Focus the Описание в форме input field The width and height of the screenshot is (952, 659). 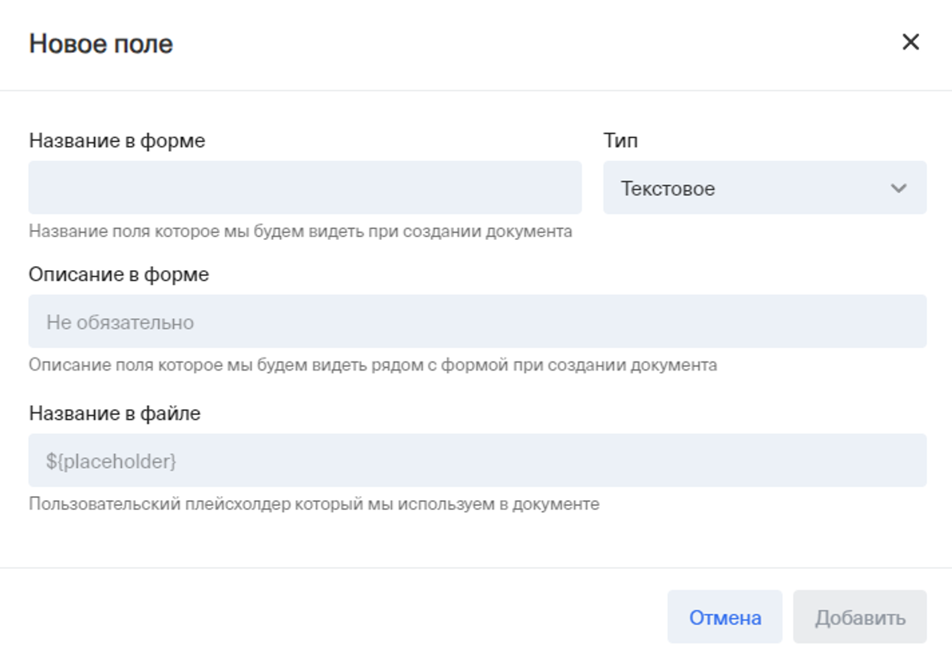pos(477,322)
